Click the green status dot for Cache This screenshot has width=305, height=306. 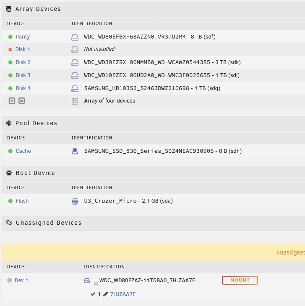click(10, 151)
